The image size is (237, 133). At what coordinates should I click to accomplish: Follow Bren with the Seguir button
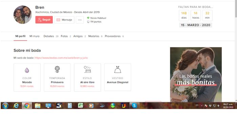(x=44, y=20)
